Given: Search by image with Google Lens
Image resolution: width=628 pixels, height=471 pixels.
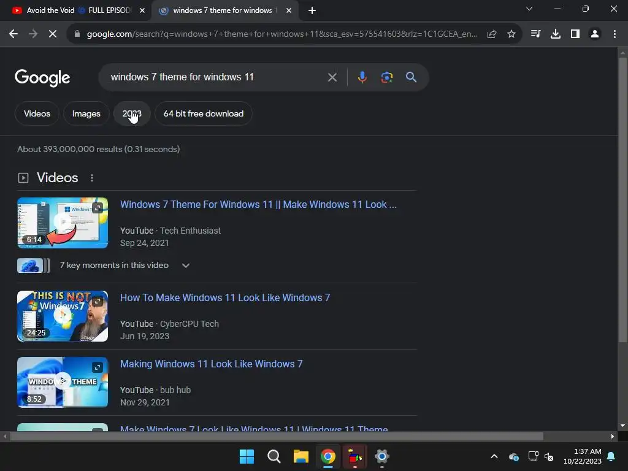Looking at the screenshot, I should pos(387,77).
